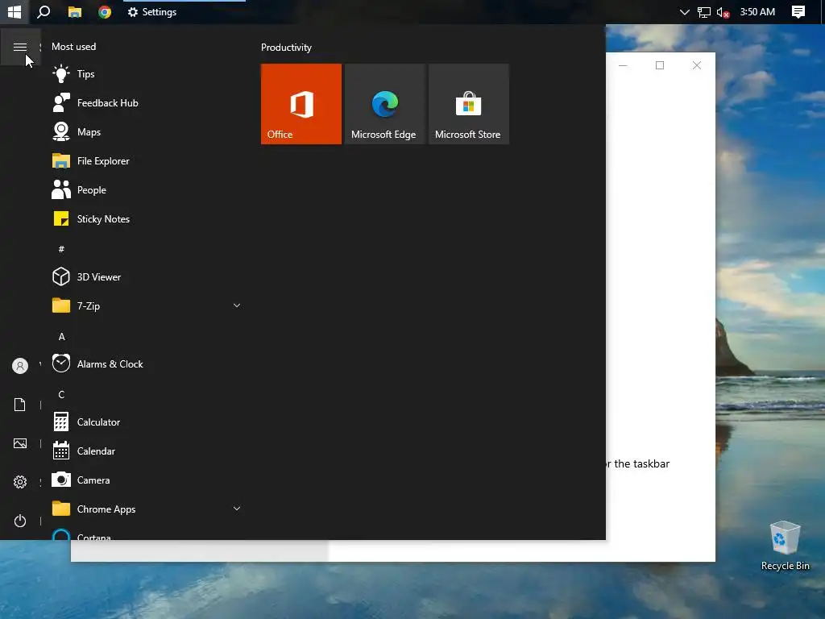Open taskbar Search magnifier
The image size is (825, 619).
click(44, 11)
